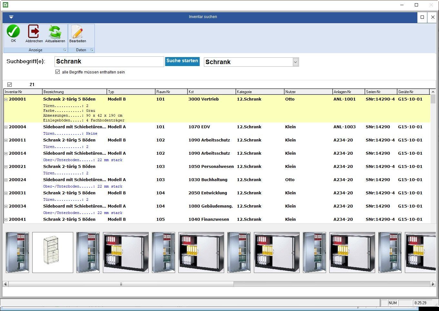Open Anzeige group dialog launcher
The width and height of the screenshot is (439, 311).
point(65,50)
